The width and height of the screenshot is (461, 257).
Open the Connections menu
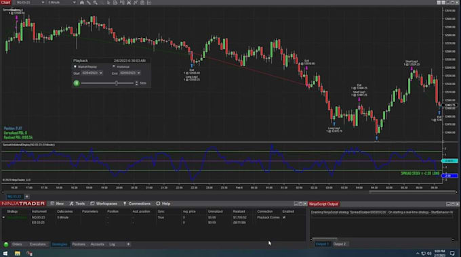click(137, 204)
